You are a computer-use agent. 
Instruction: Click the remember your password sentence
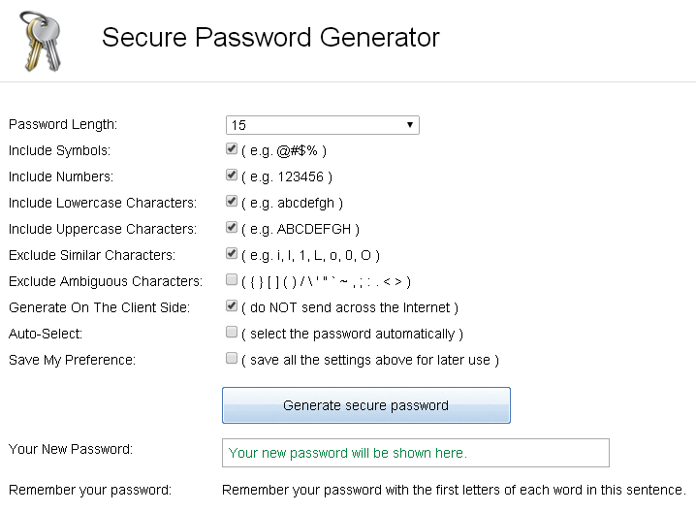pos(454,490)
